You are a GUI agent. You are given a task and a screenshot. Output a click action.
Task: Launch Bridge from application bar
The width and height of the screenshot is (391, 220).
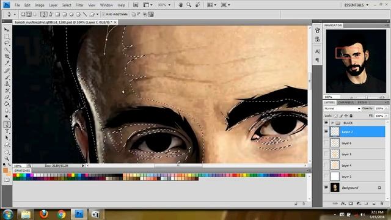(x=136, y=5)
